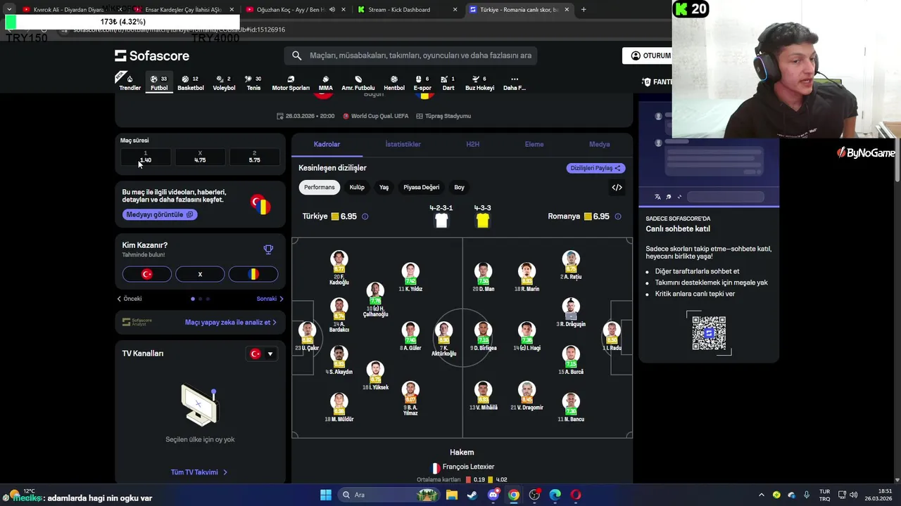This screenshot has height=506, width=901.
Task: Open the Amr. Futbolu category
Action: coord(358,83)
